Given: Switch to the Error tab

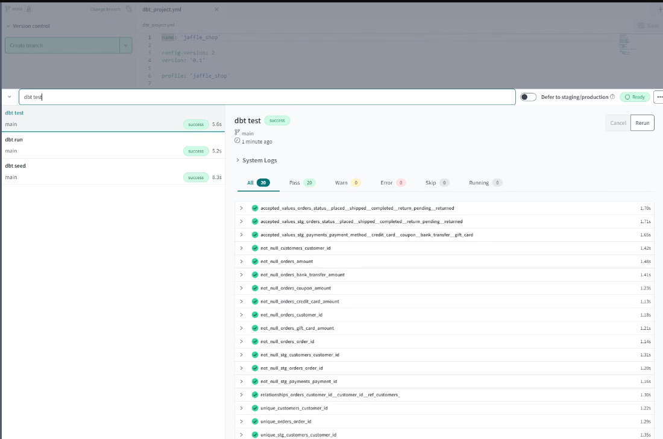Looking at the screenshot, I should click(393, 183).
